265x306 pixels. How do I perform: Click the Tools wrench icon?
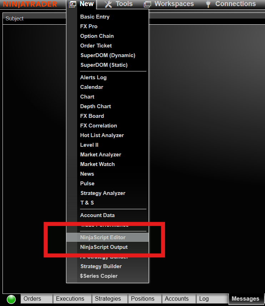(108, 4)
